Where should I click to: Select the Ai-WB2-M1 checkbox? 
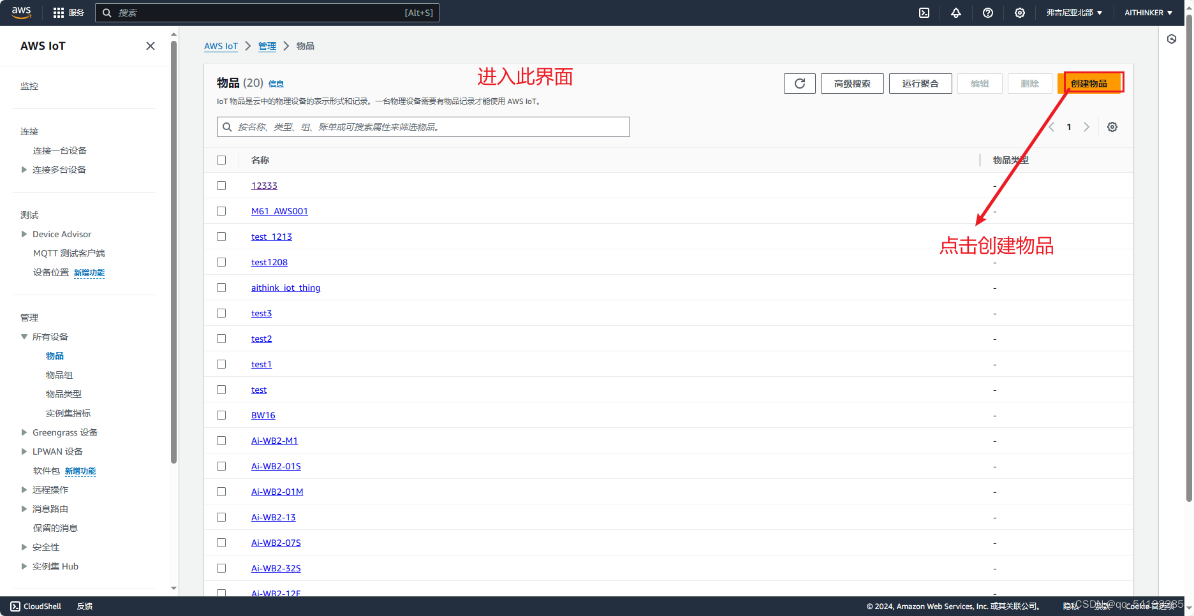[221, 441]
